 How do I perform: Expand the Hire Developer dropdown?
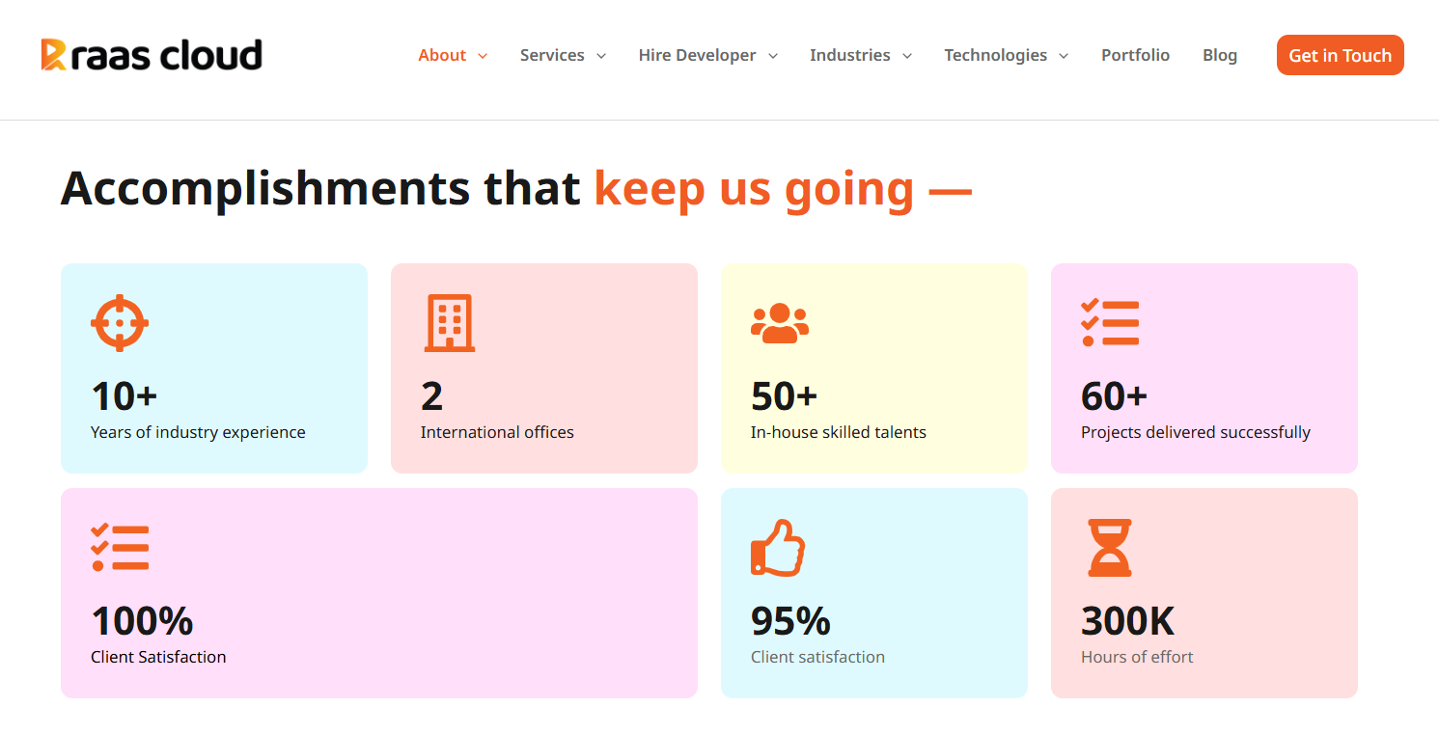[707, 55]
